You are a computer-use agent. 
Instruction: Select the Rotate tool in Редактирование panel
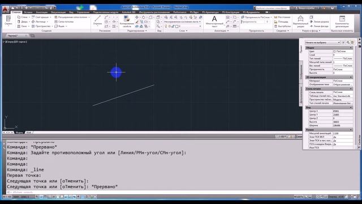(x=143, y=18)
